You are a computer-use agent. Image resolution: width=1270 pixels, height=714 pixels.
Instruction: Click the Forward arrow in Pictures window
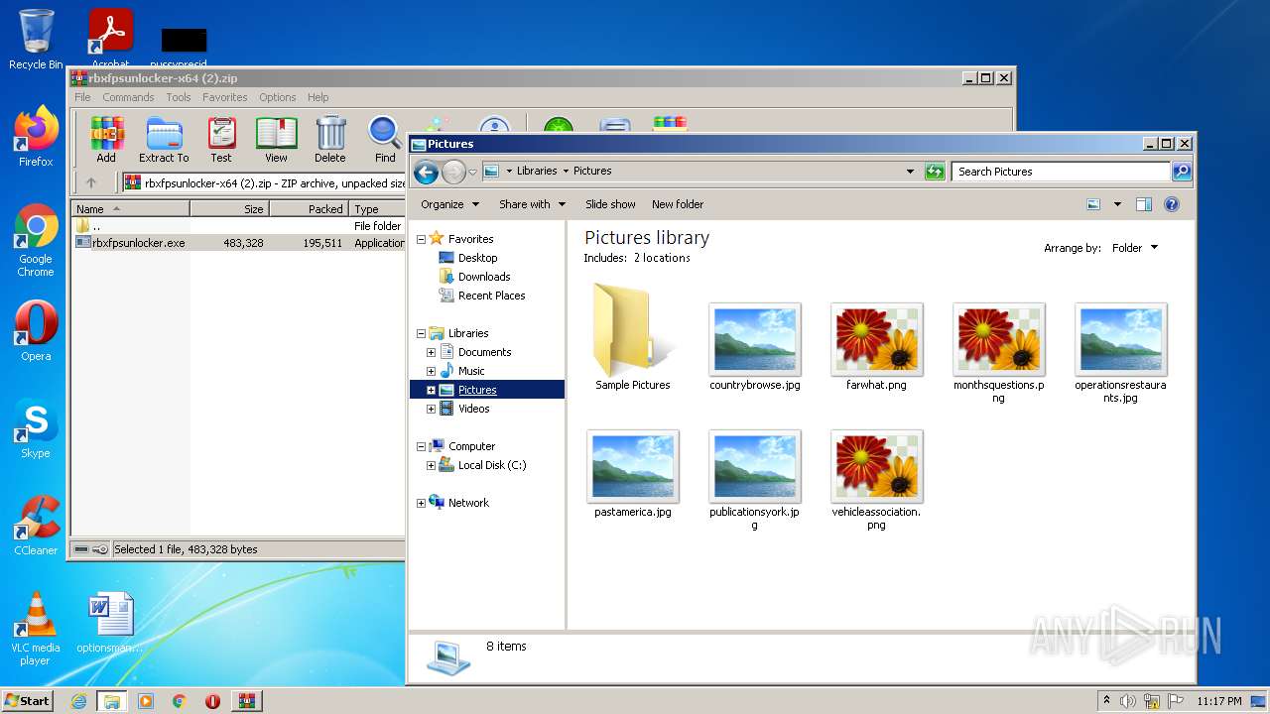(x=453, y=173)
